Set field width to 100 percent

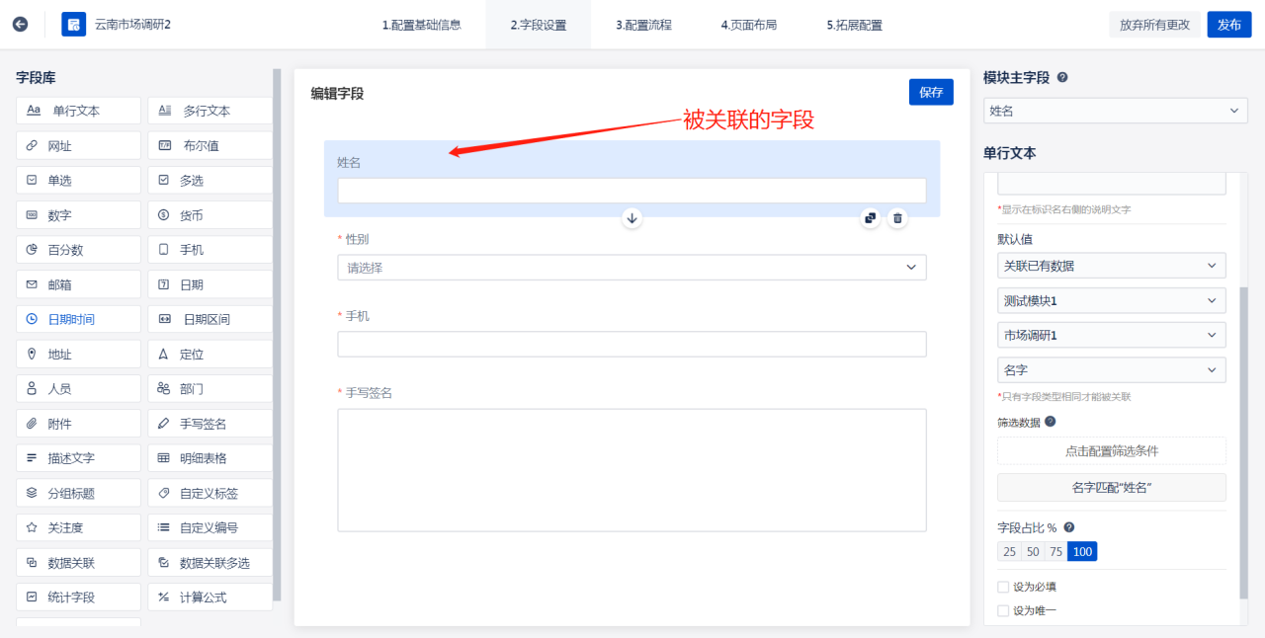pyautogui.click(x=1083, y=551)
